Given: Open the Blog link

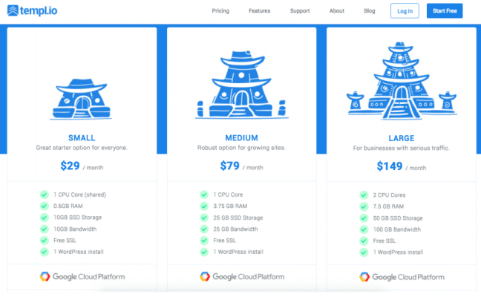Looking at the screenshot, I should click(x=370, y=10).
